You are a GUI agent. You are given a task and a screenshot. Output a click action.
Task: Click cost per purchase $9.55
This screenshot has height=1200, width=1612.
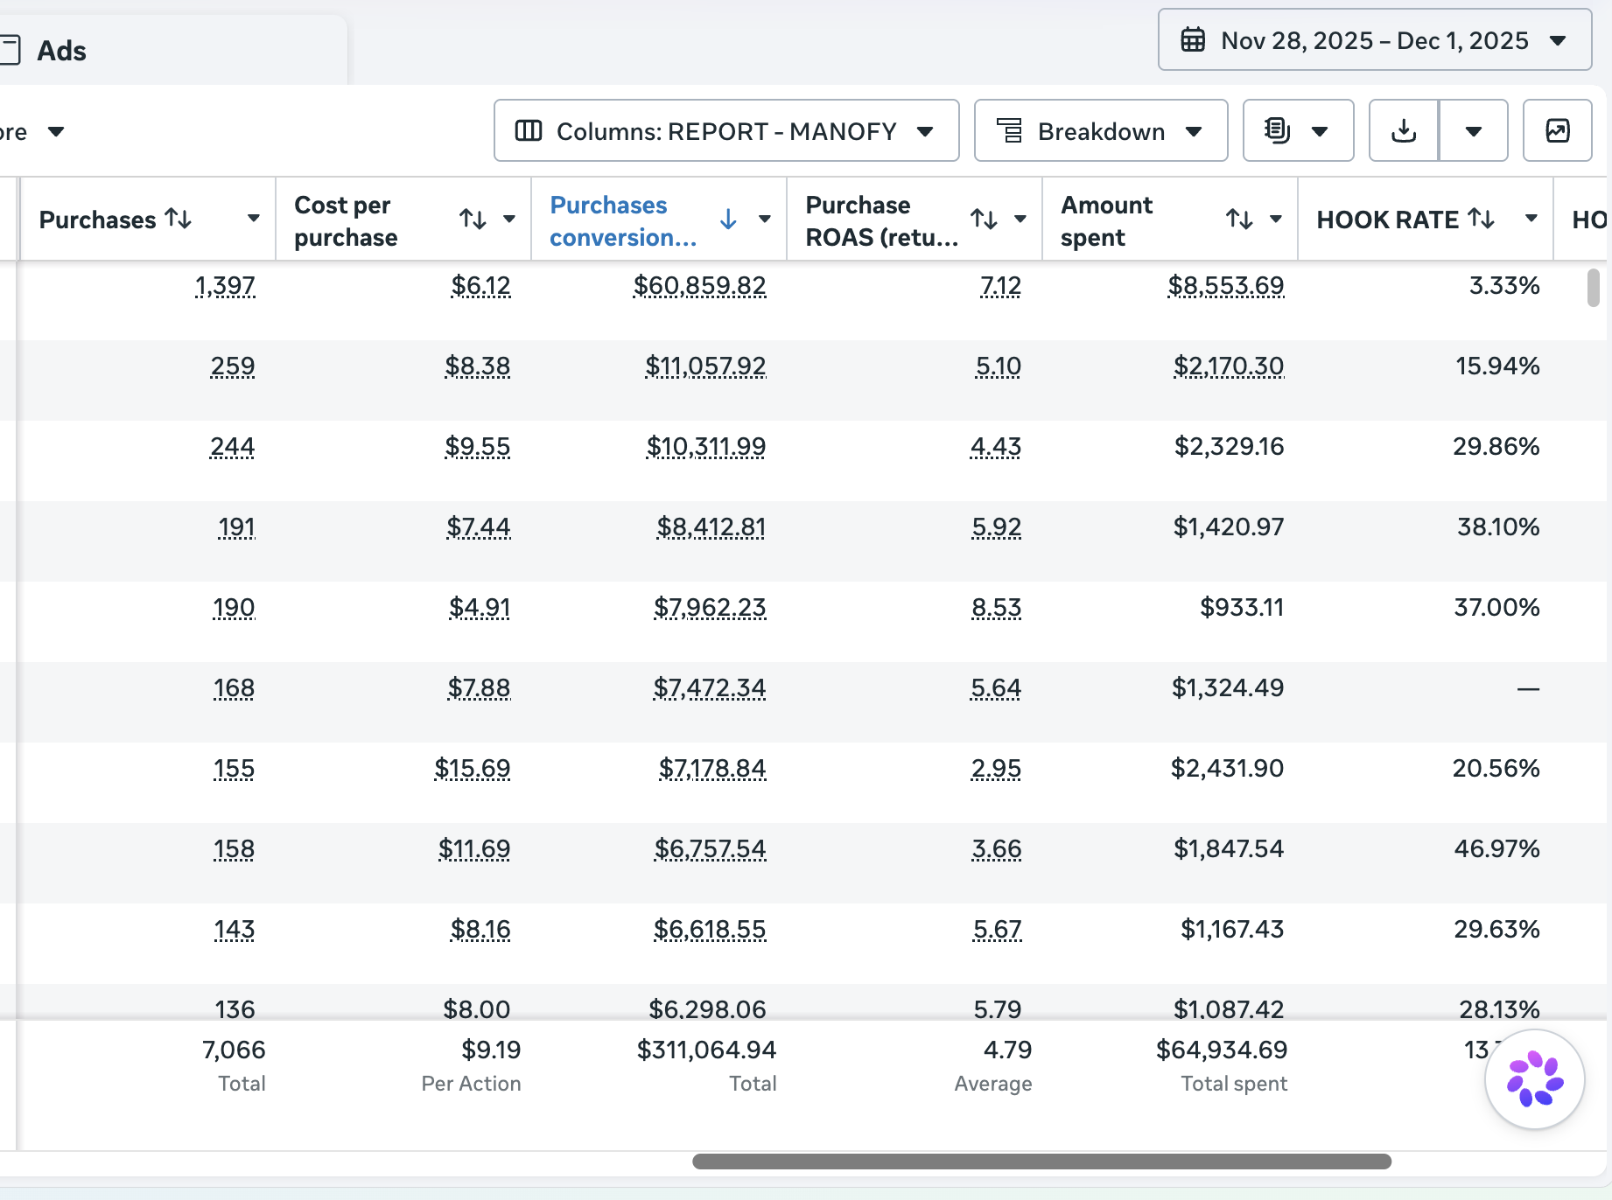[478, 447]
